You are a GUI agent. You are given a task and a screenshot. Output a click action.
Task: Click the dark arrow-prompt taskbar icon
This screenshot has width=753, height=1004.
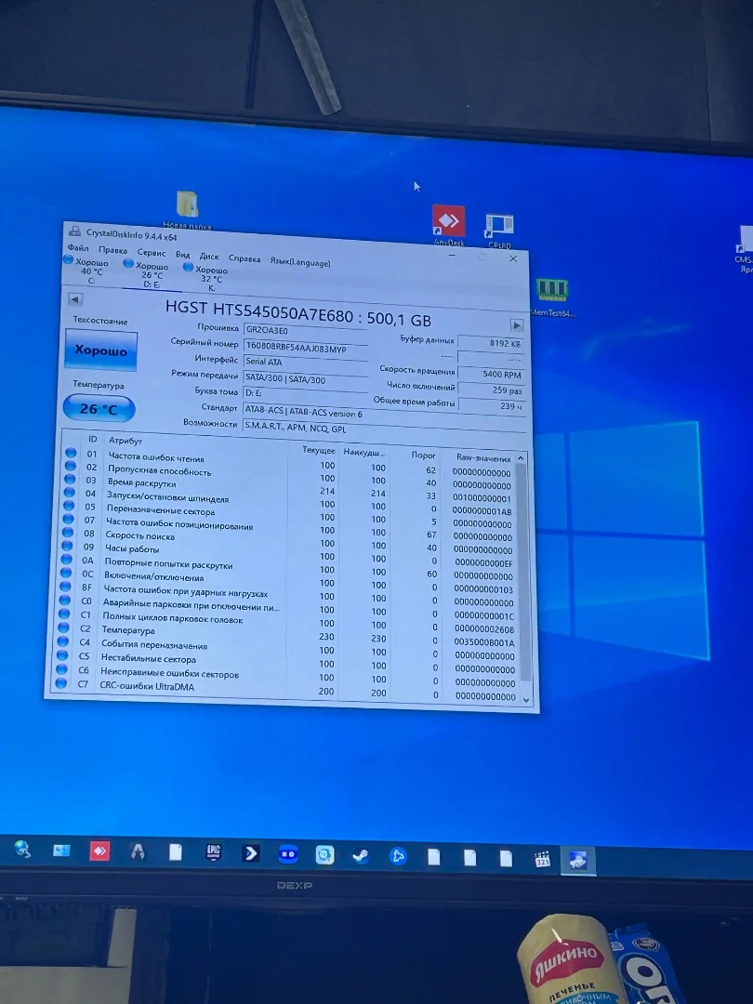coord(251,853)
